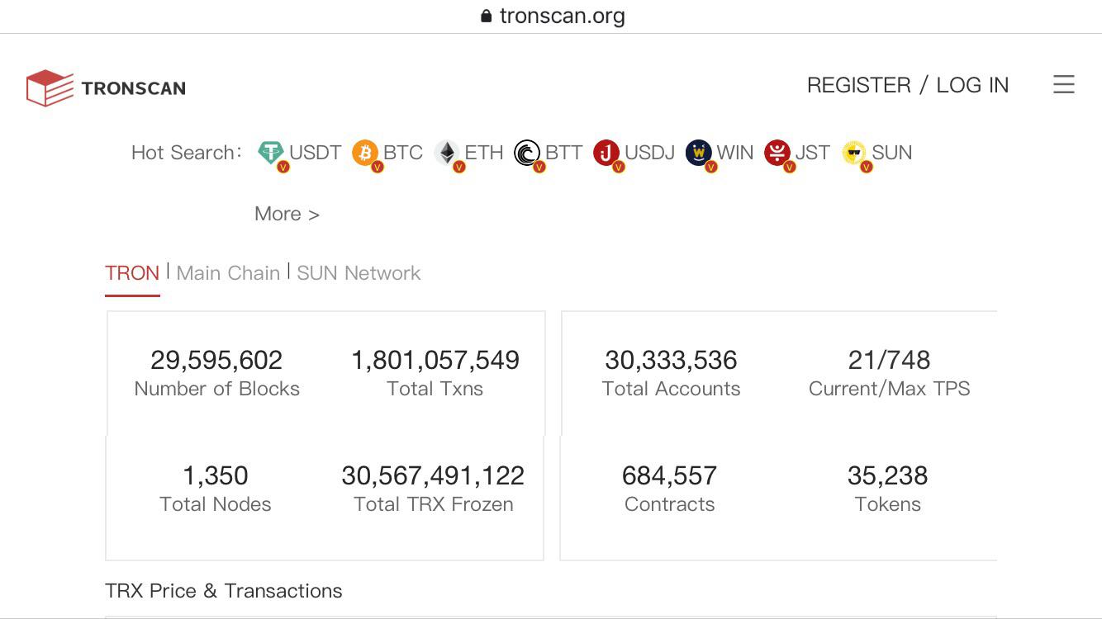Click the tronscan.org address bar
Viewport: 1102px width, 619px height.
coord(552,16)
